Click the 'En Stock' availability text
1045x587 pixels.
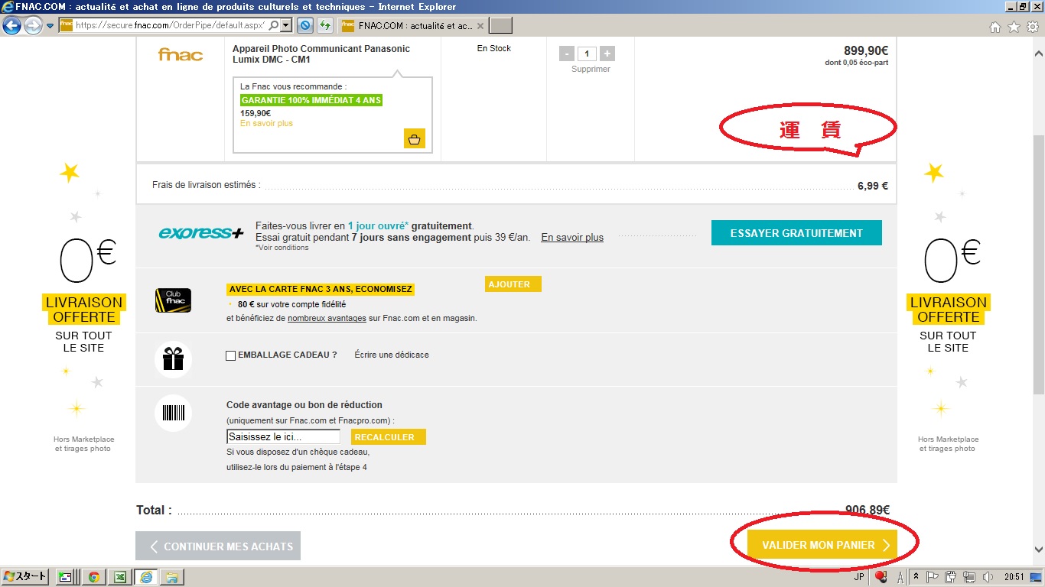(x=494, y=48)
